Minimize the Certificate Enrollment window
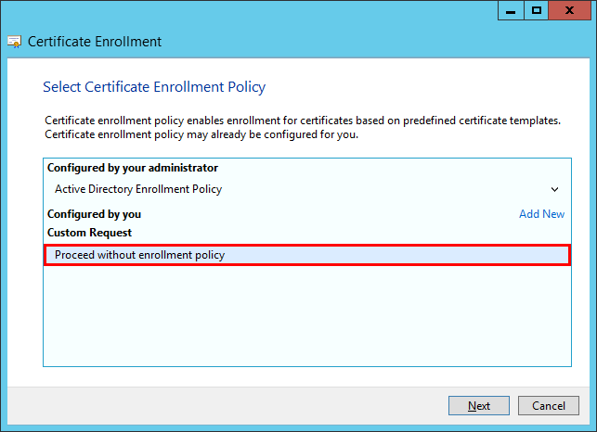Viewport: 597px width, 432px height. (512, 10)
